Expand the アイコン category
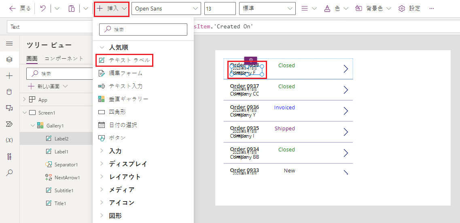The image size is (460, 223). pyautogui.click(x=102, y=202)
